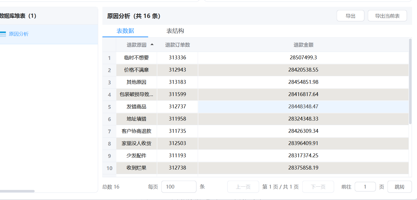Click the per-page count field showing 100
417x200 pixels.
[x=179, y=187]
